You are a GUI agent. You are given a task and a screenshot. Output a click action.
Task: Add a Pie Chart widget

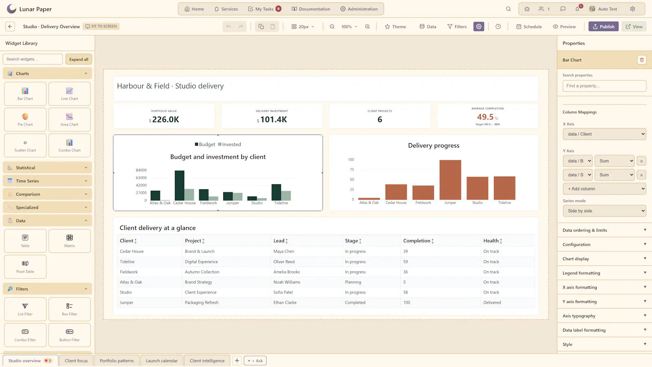click(25, 119)
